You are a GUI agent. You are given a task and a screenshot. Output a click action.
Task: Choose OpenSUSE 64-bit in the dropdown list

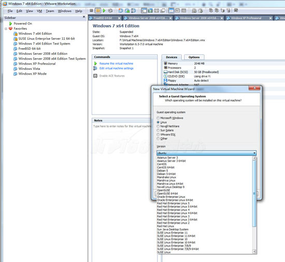205,194
